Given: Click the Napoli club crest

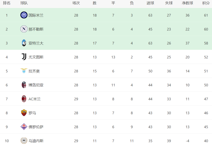Looking at the screenshot, I should (24, 29).
